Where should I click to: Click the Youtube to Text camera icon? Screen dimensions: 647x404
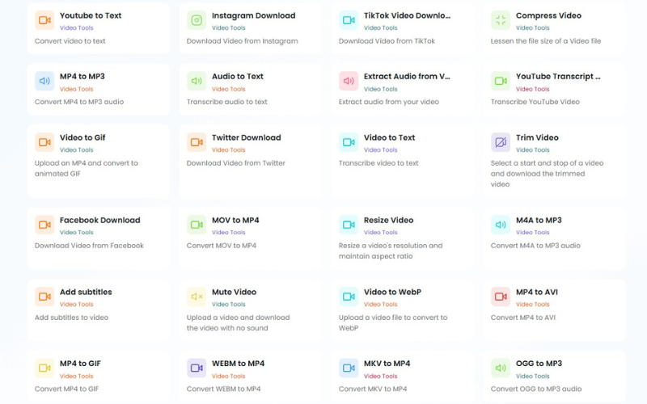(x=44, y=20)
